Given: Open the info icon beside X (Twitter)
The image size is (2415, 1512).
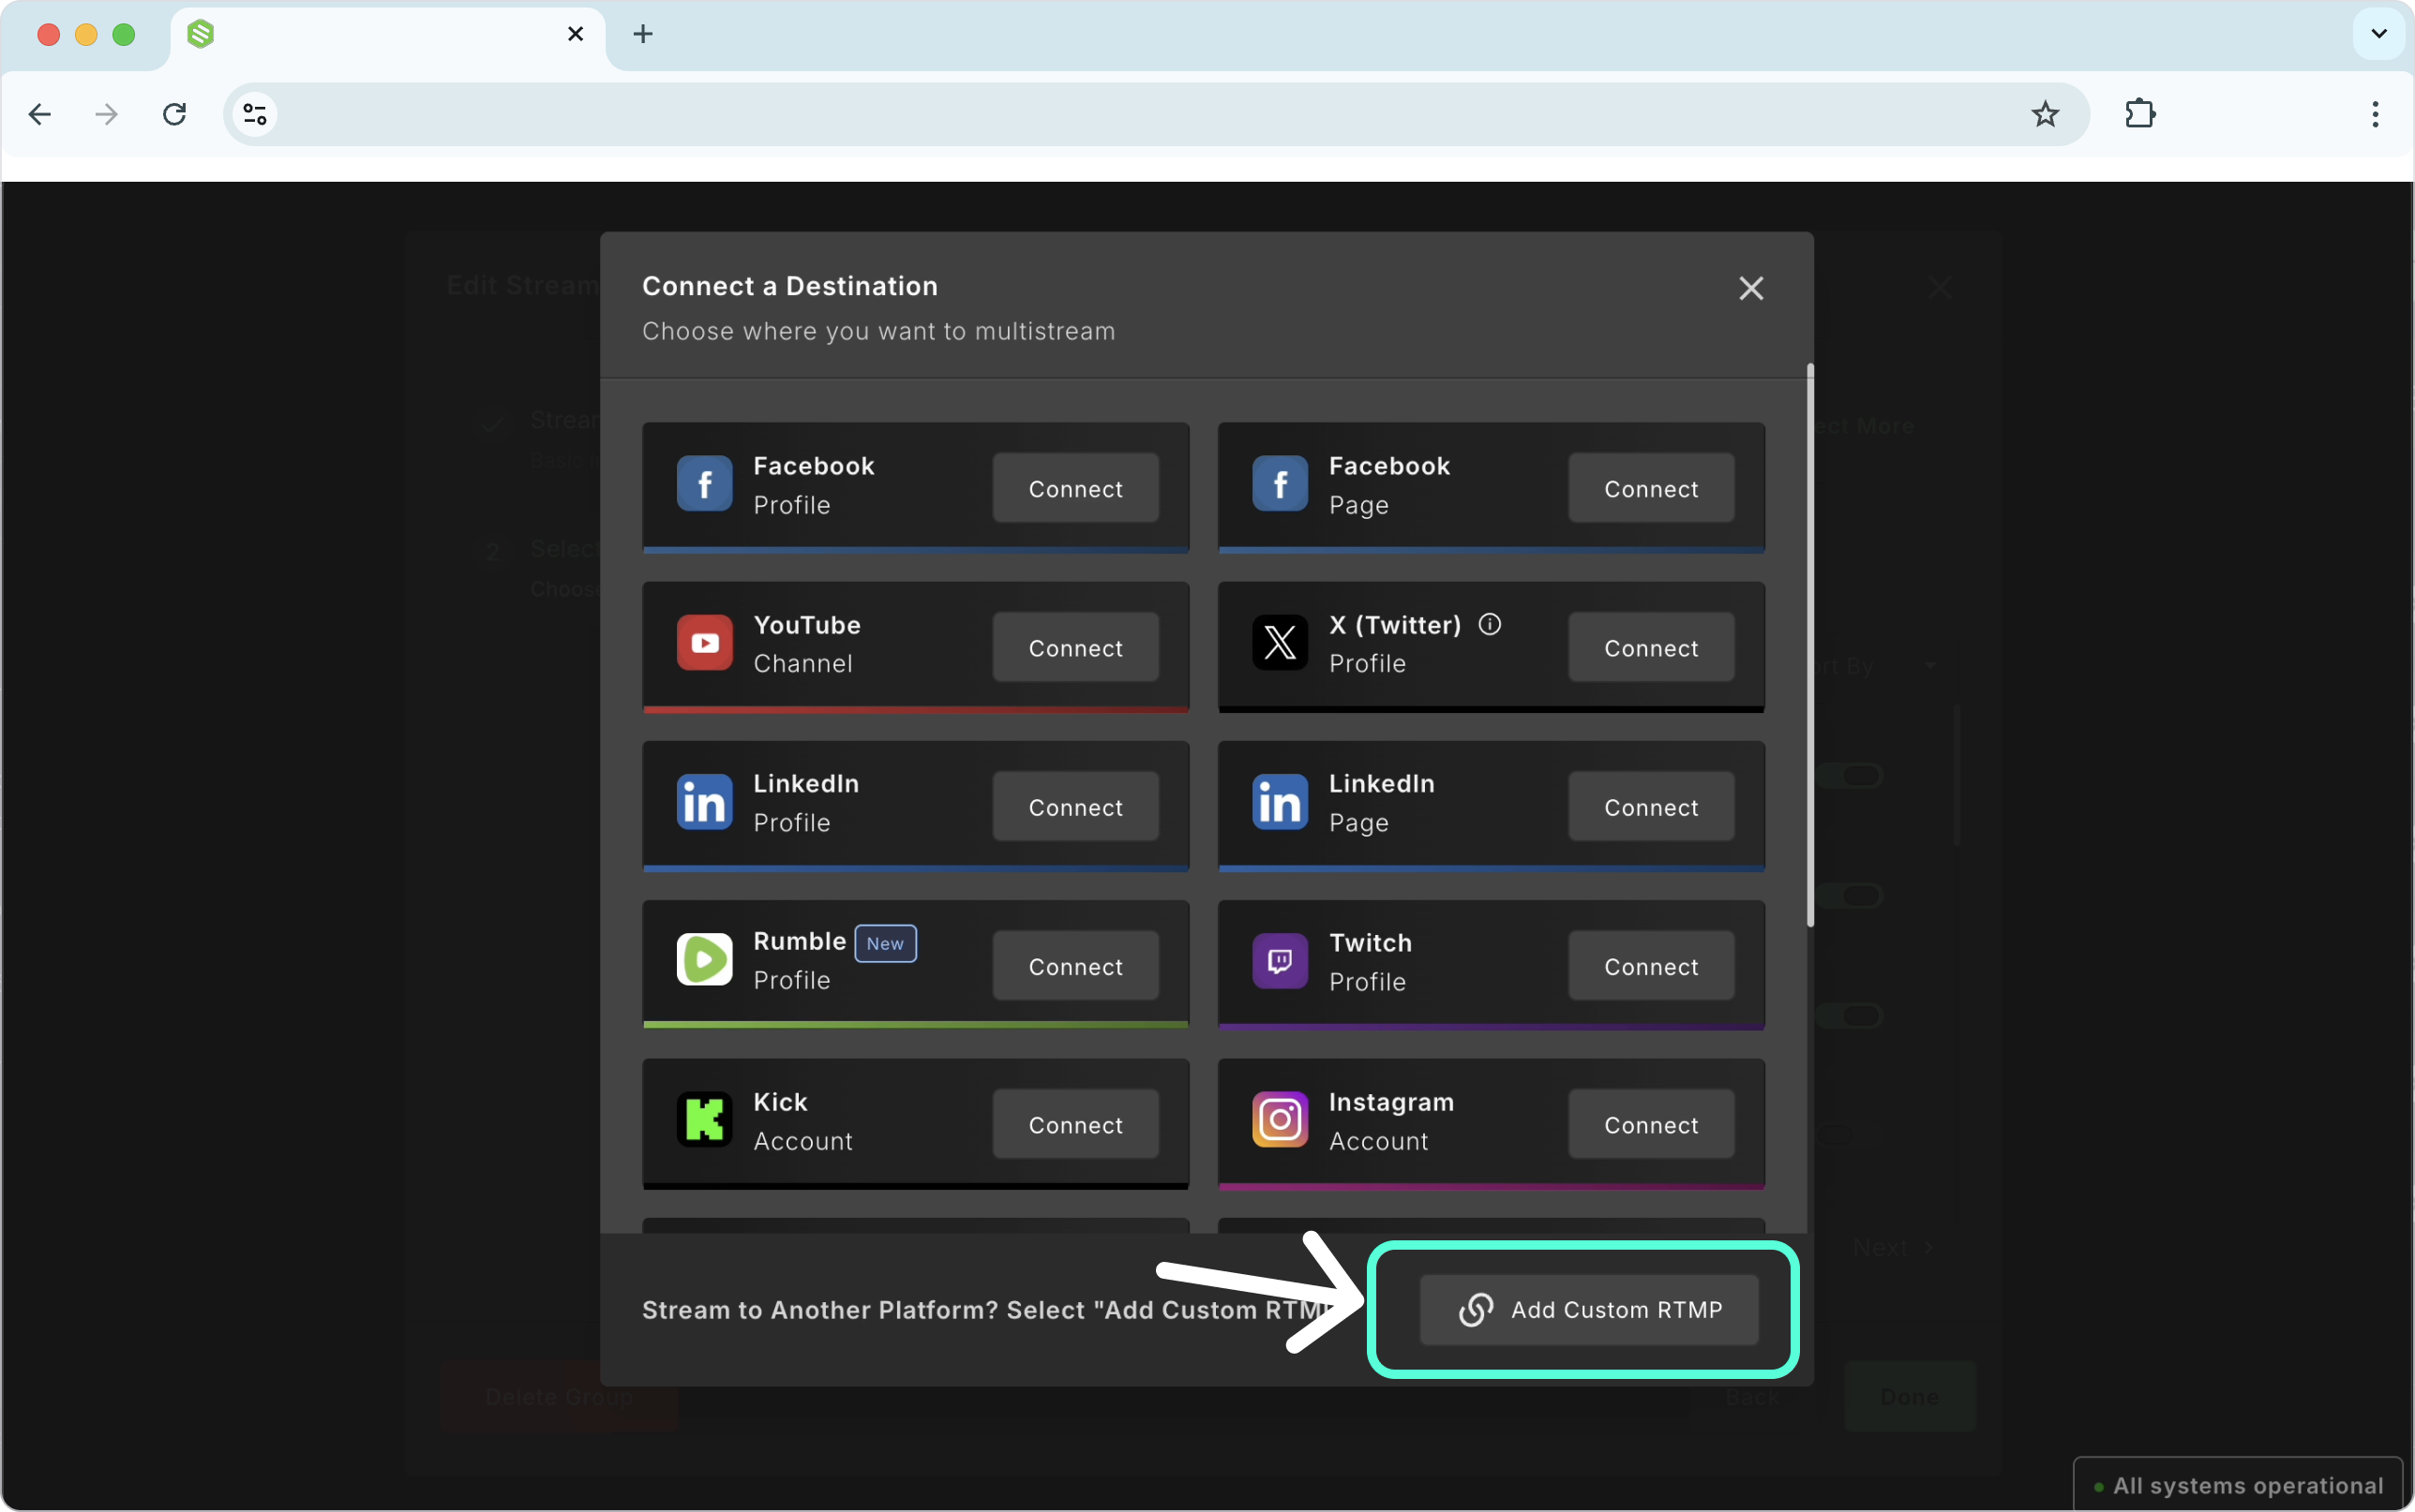Looking at the screenshot, I should click(1490, 625).
